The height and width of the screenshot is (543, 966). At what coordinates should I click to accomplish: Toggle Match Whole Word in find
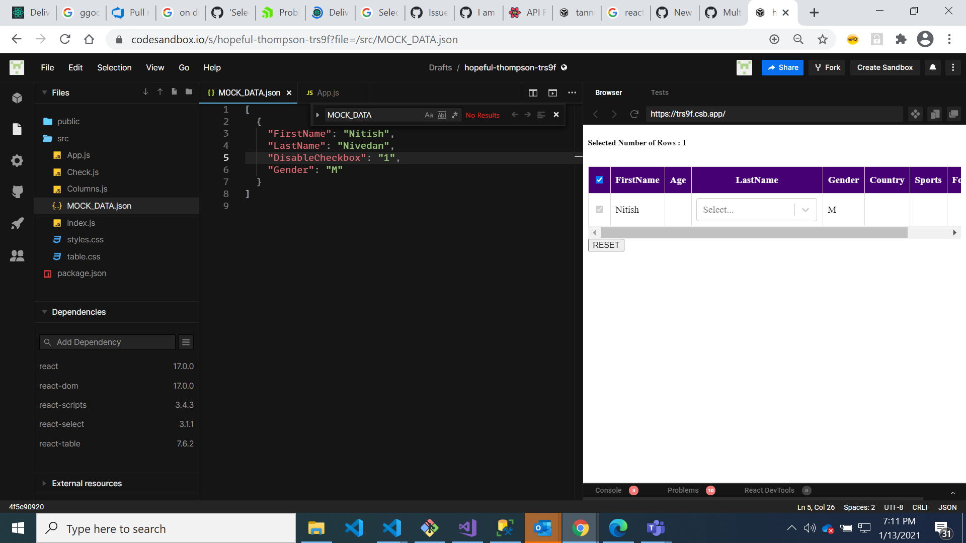point(442,115)
